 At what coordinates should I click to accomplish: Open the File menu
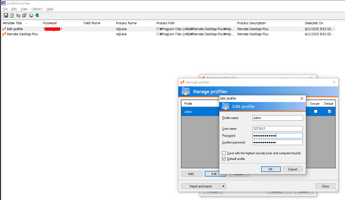click(5, 9)
